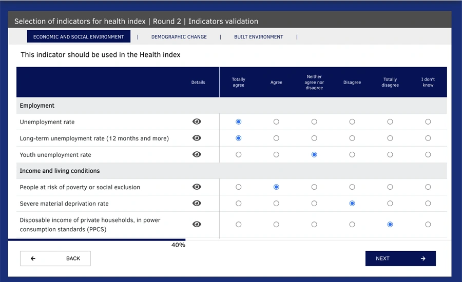Screen dimensions: 462x282
Task: Select Totally agree for People at risk of poverty
Action: click(238, 187)
